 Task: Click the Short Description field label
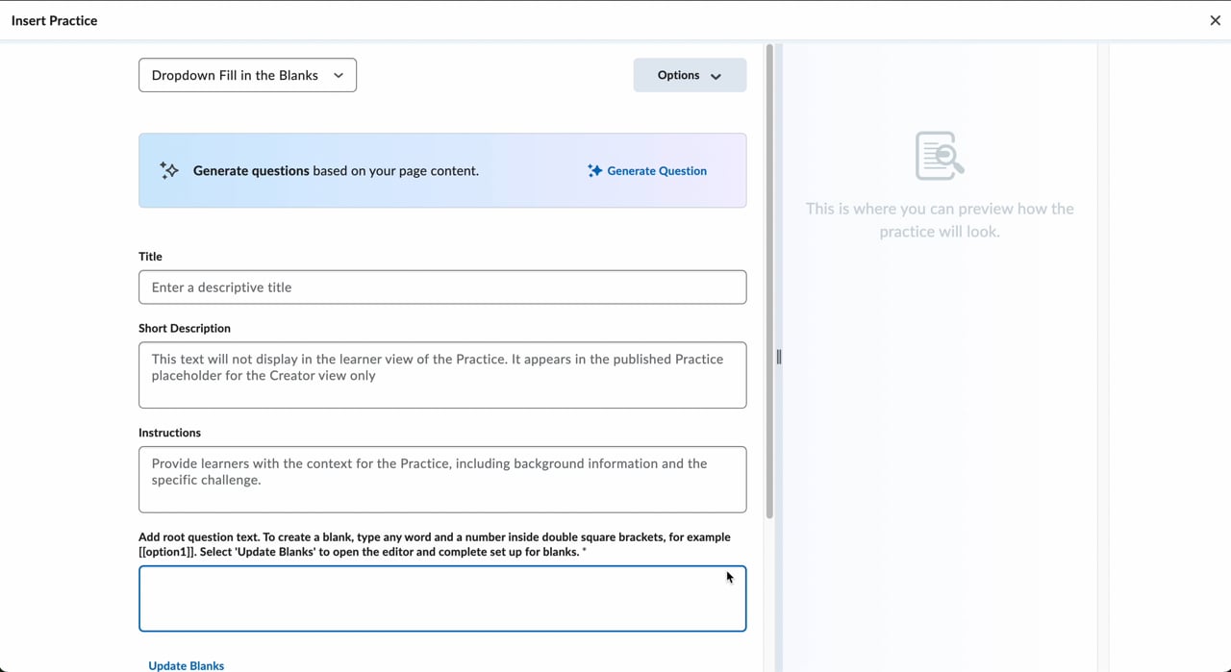[185, 328]
